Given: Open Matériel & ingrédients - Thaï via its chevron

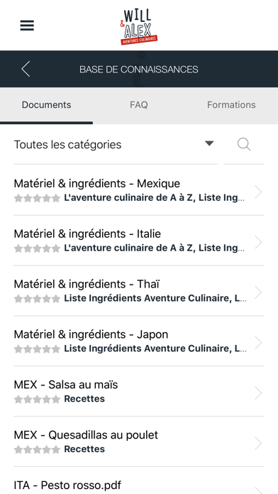Looking at the screenshot, I should (258, 292).
